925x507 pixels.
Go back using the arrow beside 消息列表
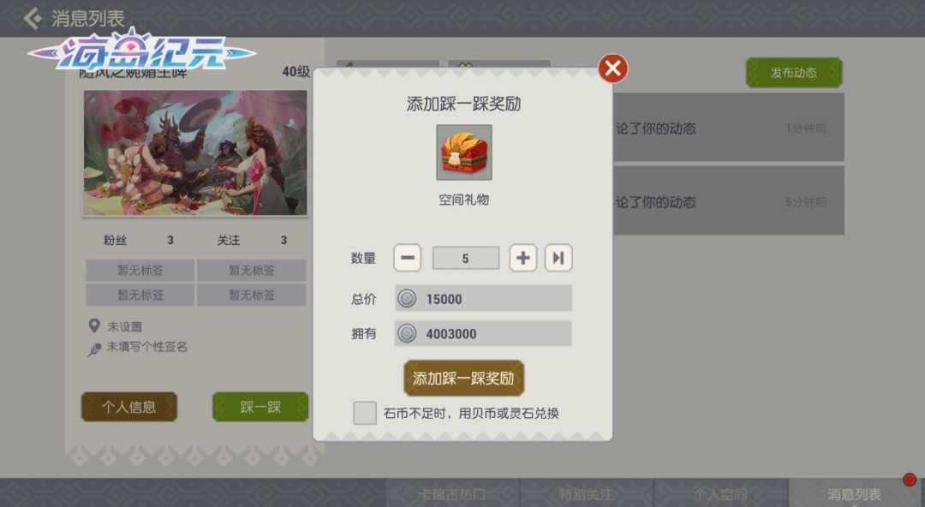click(33, 18)
